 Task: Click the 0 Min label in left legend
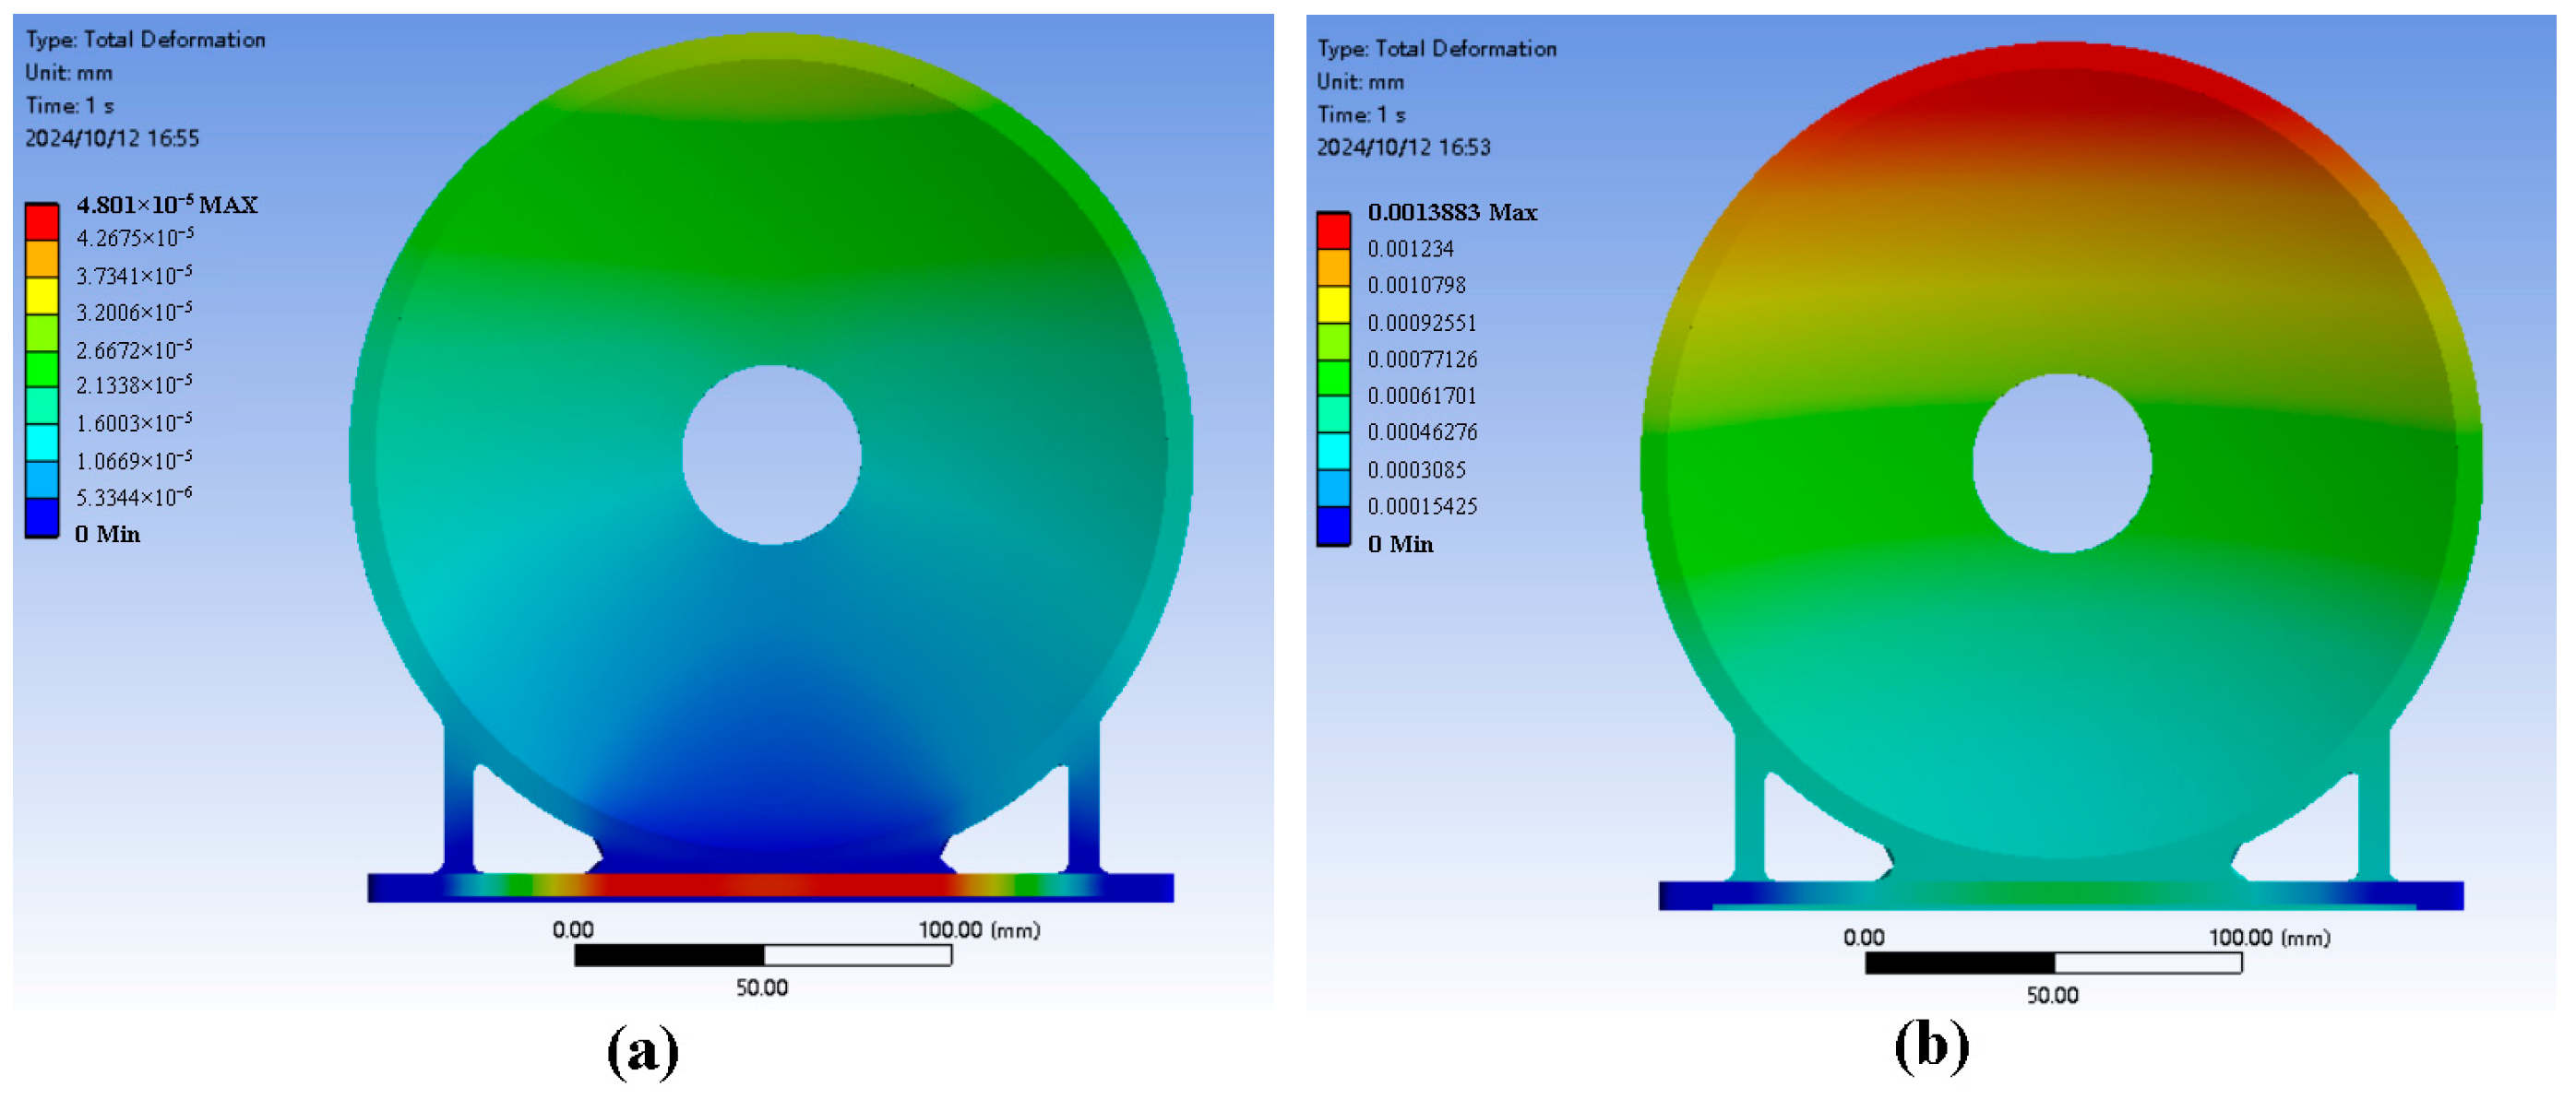(107, 535)
